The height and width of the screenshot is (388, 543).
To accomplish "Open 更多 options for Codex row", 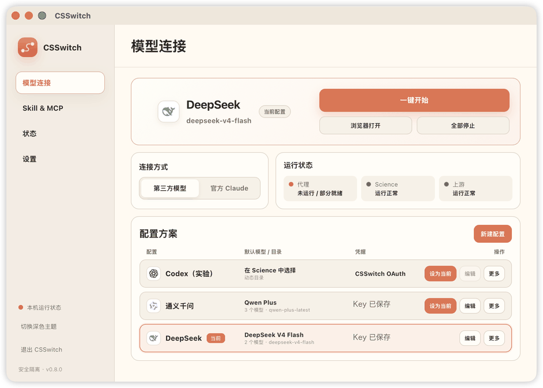I will point(494,274).
